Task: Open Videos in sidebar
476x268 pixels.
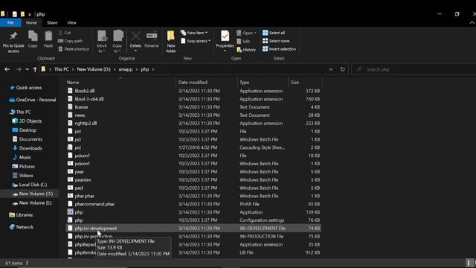Action: (x=23, y=176)
